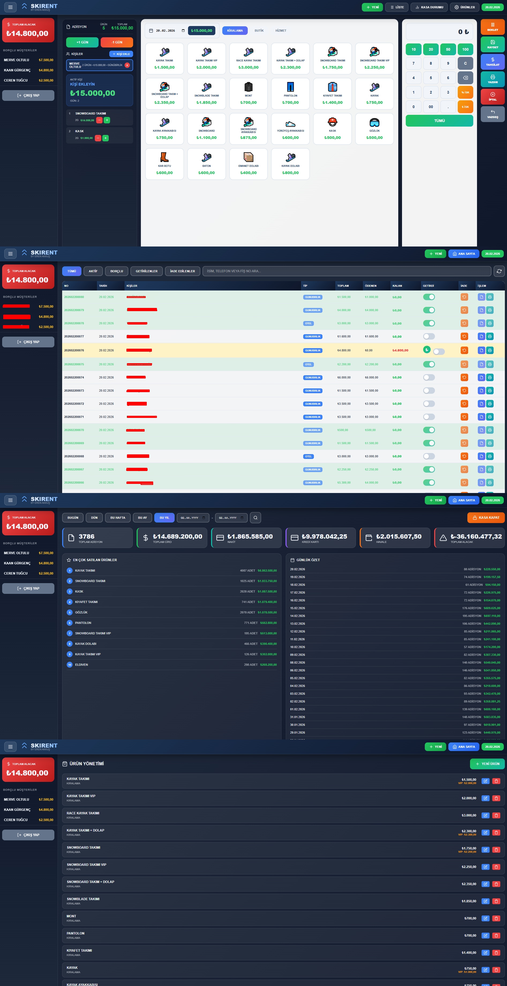Print receipt number 202602200077
The image size is (507, 986).
pos(490,336)
